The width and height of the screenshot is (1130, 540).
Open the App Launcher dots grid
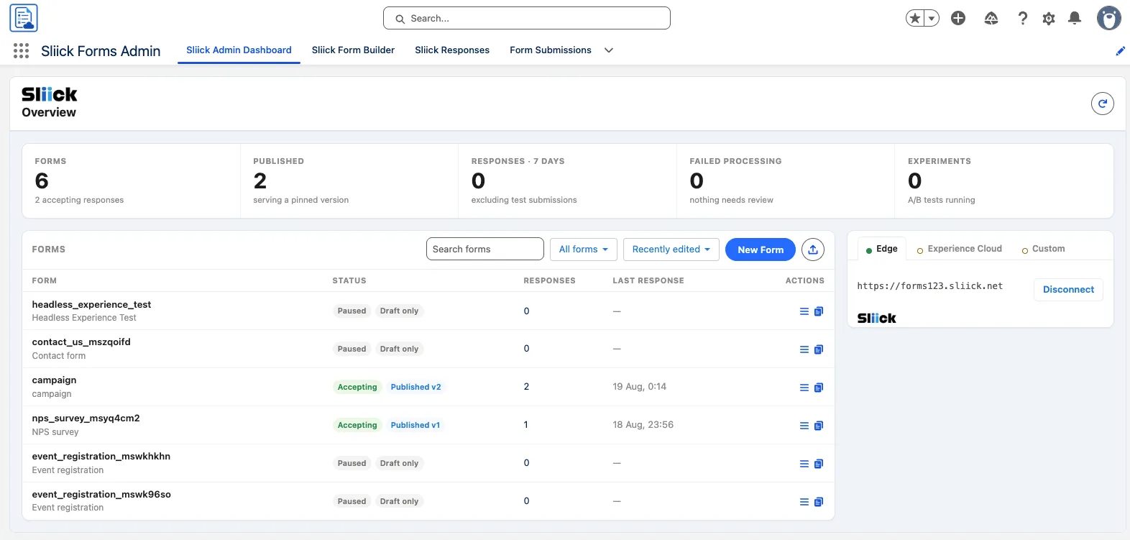point(21,50)
